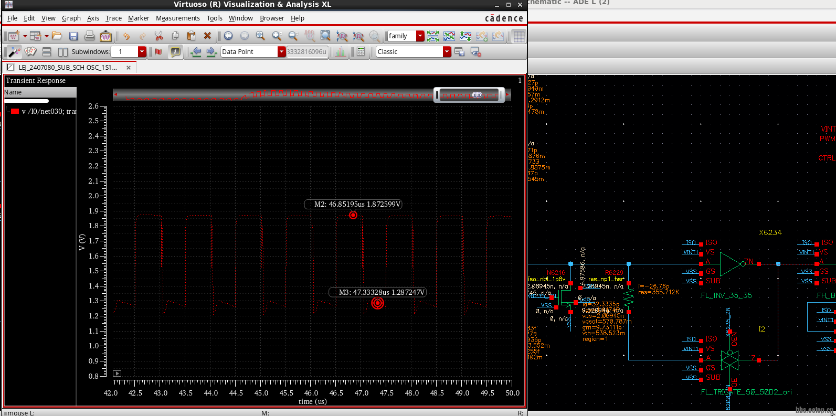This screenshot has width=836, height=416.
Task: Open the new subwindow layout icon
Action: point(35,36)
